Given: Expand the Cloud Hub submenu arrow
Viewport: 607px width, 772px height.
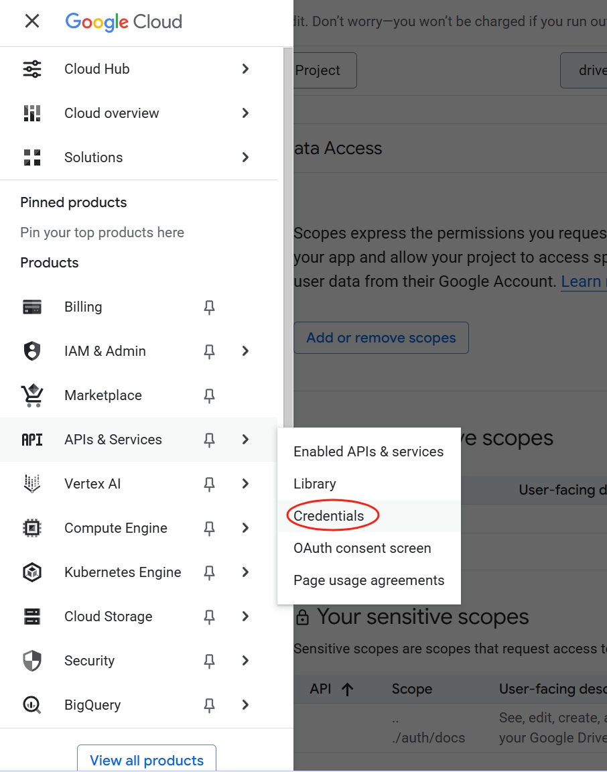Looking at the screenshot, I should [x=245, y=69].
